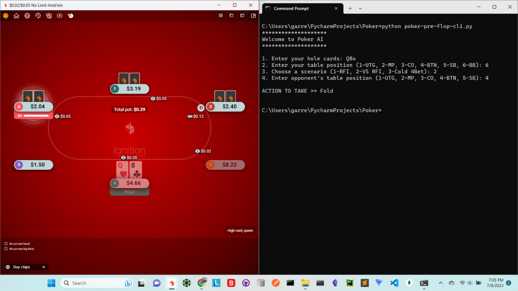Switch to the grid table layout icon
This screenshot has height=291, width=518.
(x=221, y=16)
